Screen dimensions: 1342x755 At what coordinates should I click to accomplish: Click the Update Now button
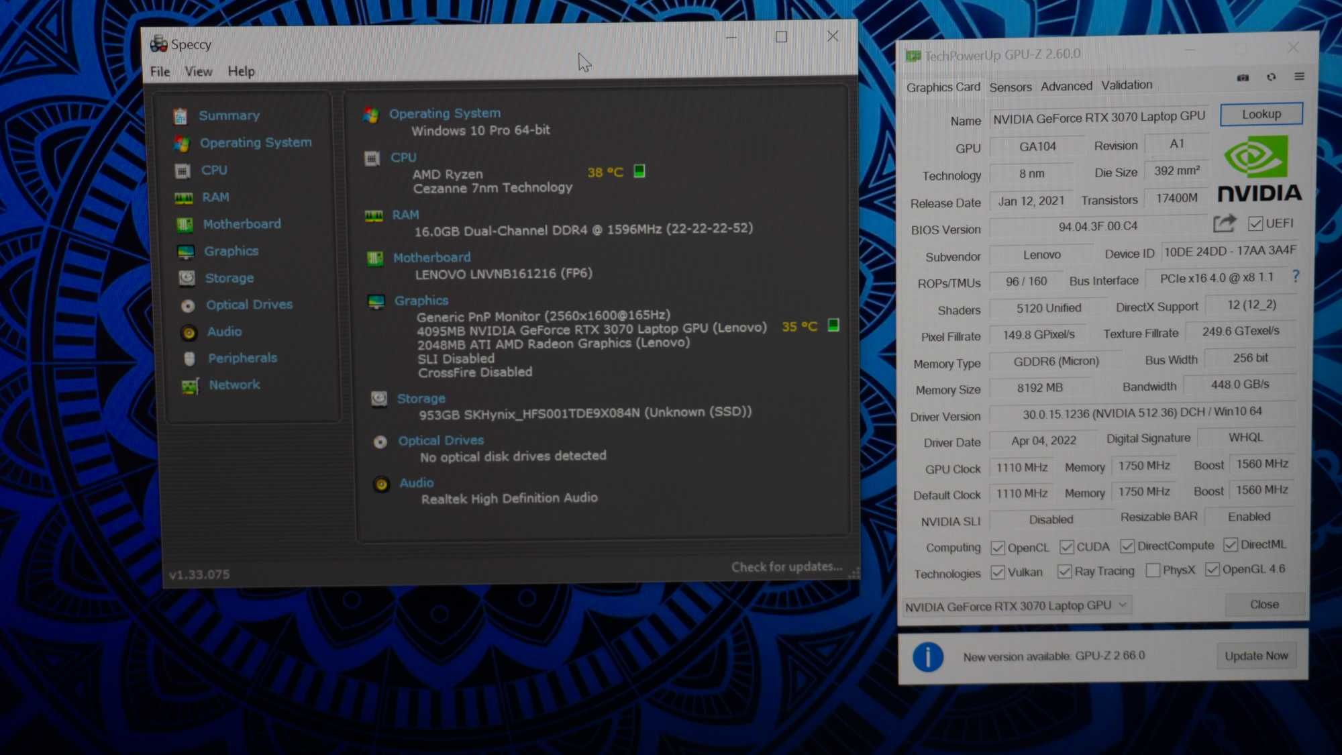pos(1256,656)
